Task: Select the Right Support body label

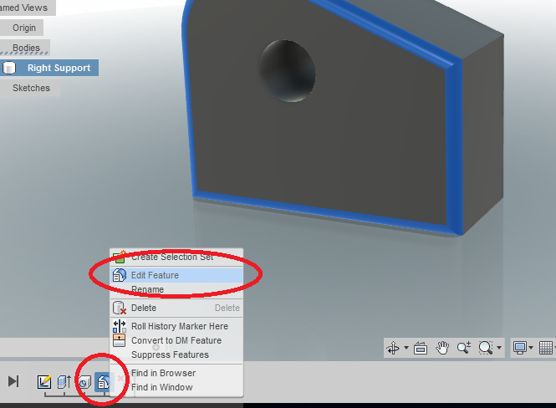Action: pos(59,68)
